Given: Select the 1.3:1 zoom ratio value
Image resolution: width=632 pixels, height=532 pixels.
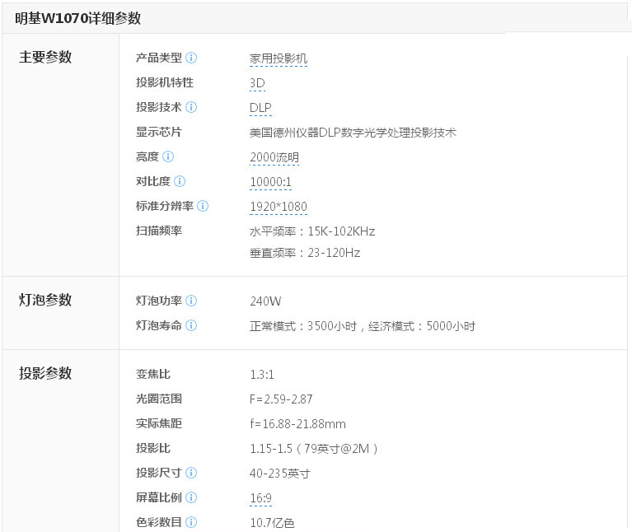Looking at the screenshot, I should (262, 375).
